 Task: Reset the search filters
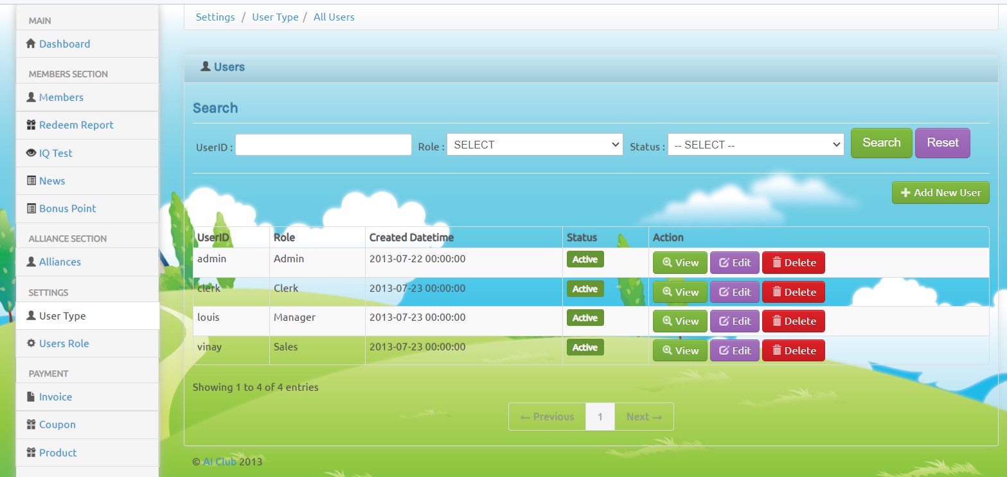[943, 143]
